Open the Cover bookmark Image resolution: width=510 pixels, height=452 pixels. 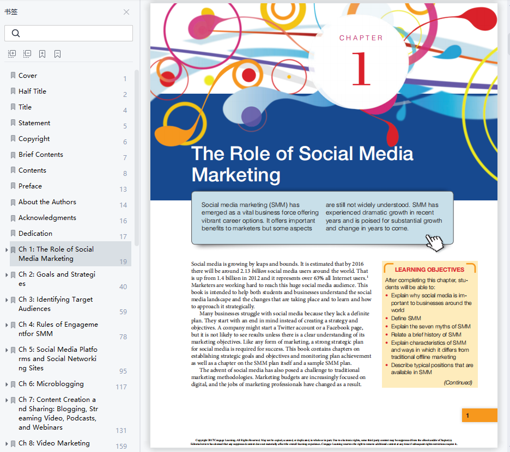click(x=28, y=76)
